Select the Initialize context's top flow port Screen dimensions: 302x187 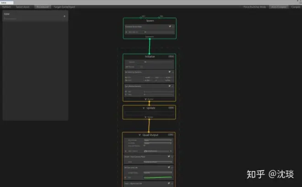149,54
